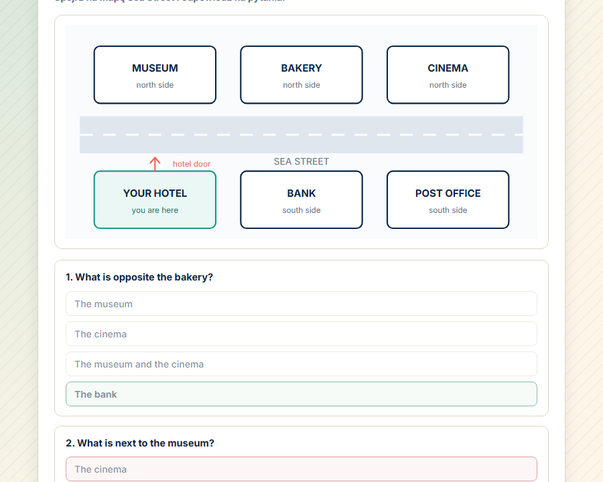Click 'you are here' text in hotel
The width and height of the screenshot is (603, 482).
155,210
